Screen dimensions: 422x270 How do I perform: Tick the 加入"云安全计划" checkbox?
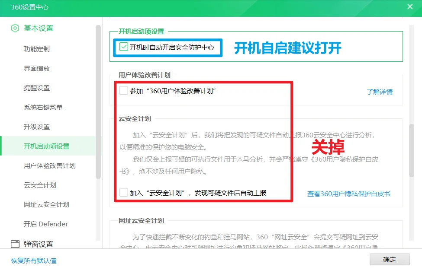124,192
